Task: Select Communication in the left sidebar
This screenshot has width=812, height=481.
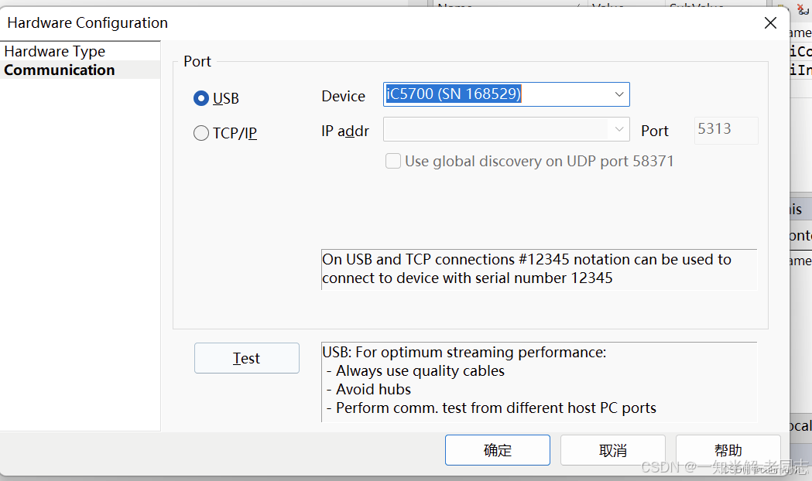Action: 59,70
